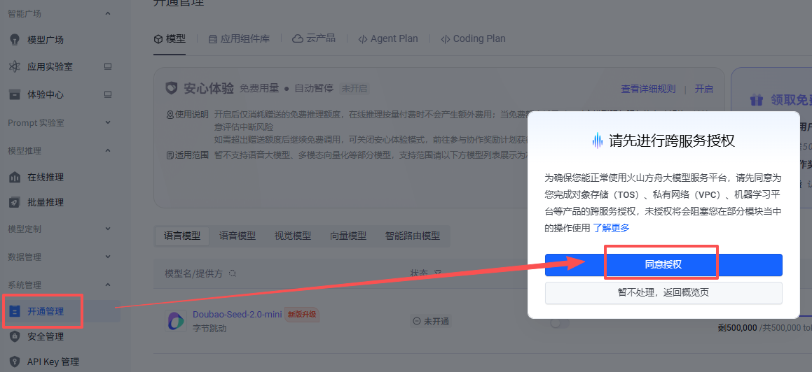Image resolution: width=812 pixels, height=372 pixels.
Task: Switch to the 云产品 tab
Action: click(x=314, y=38)
